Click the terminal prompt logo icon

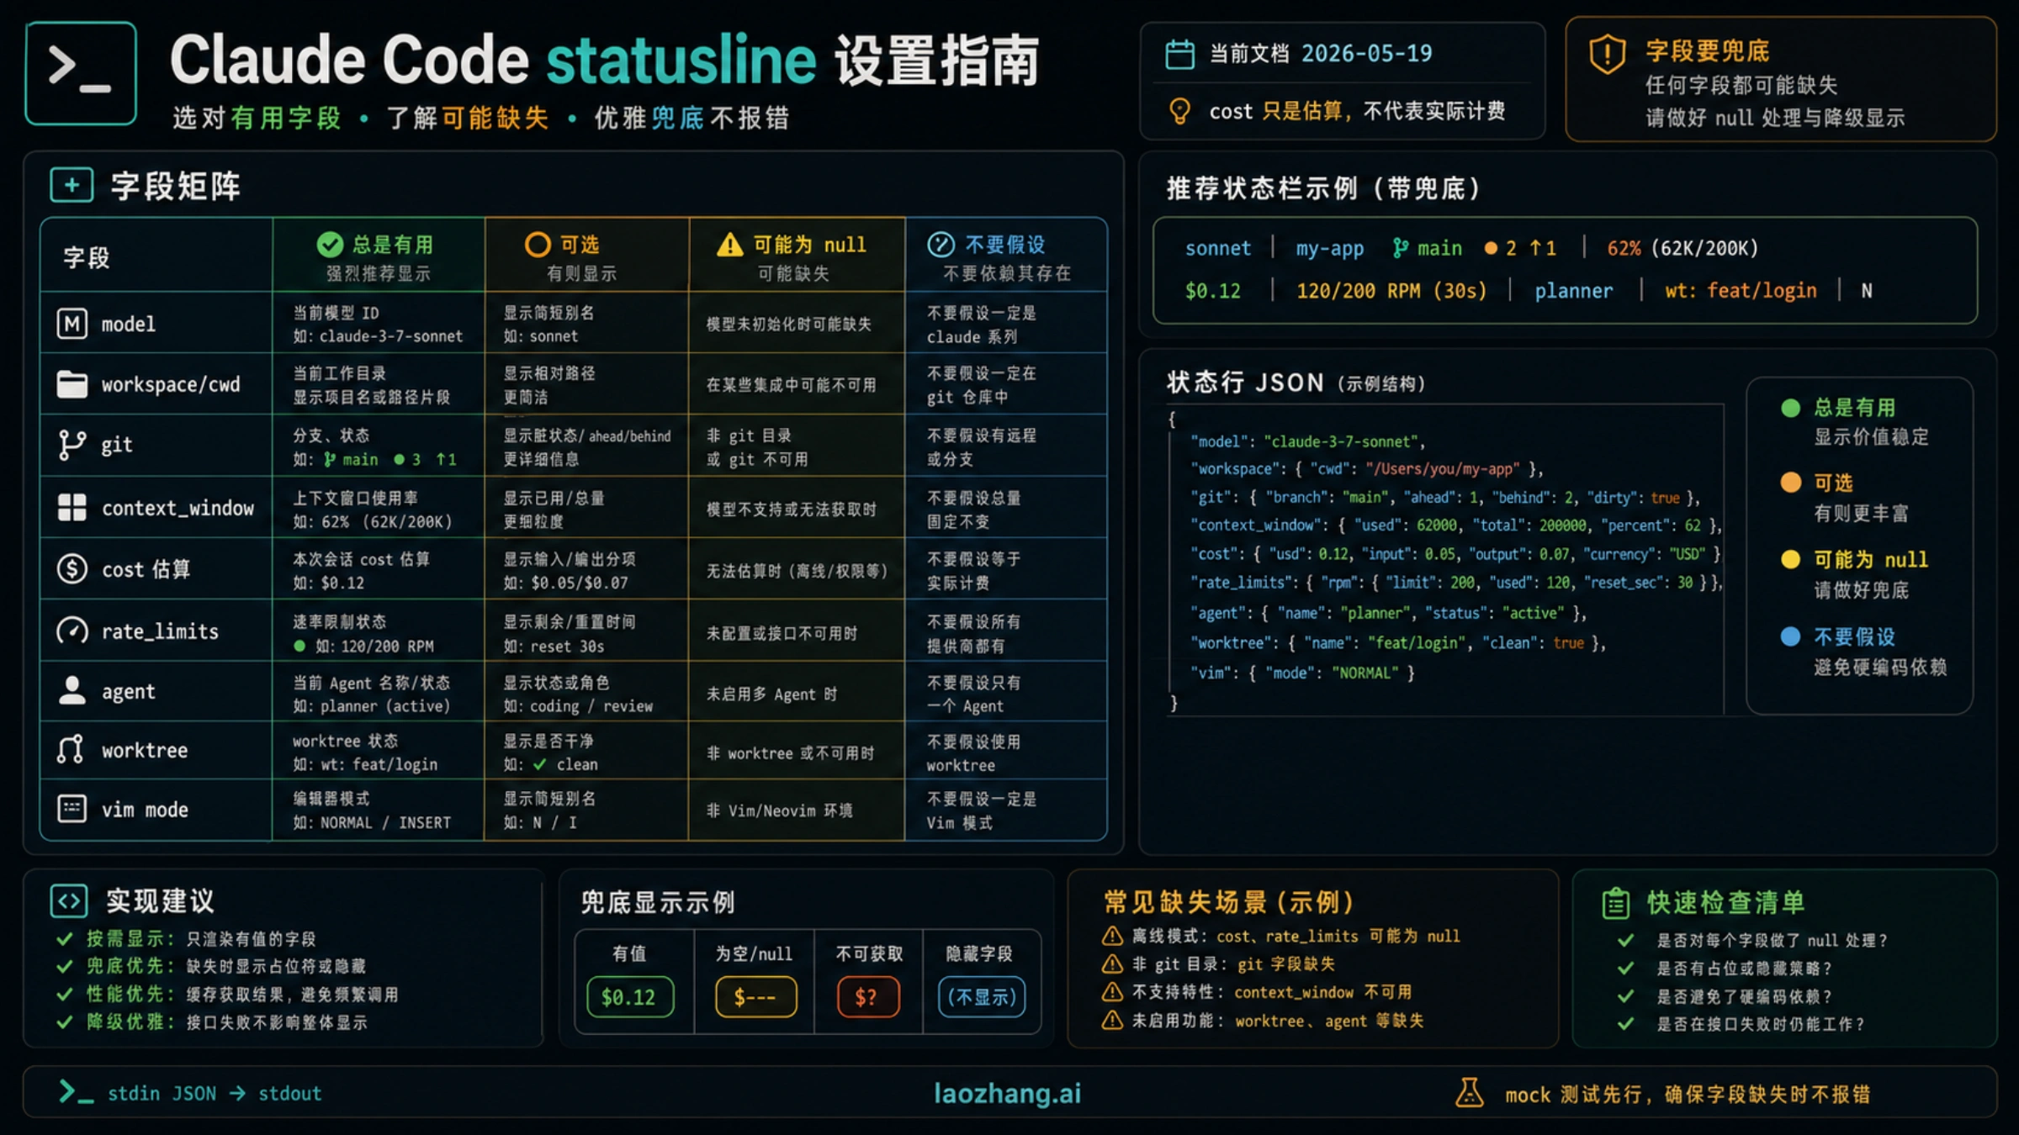tap(81, 73)
